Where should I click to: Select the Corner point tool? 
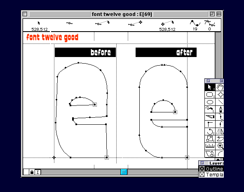(210, 124)
